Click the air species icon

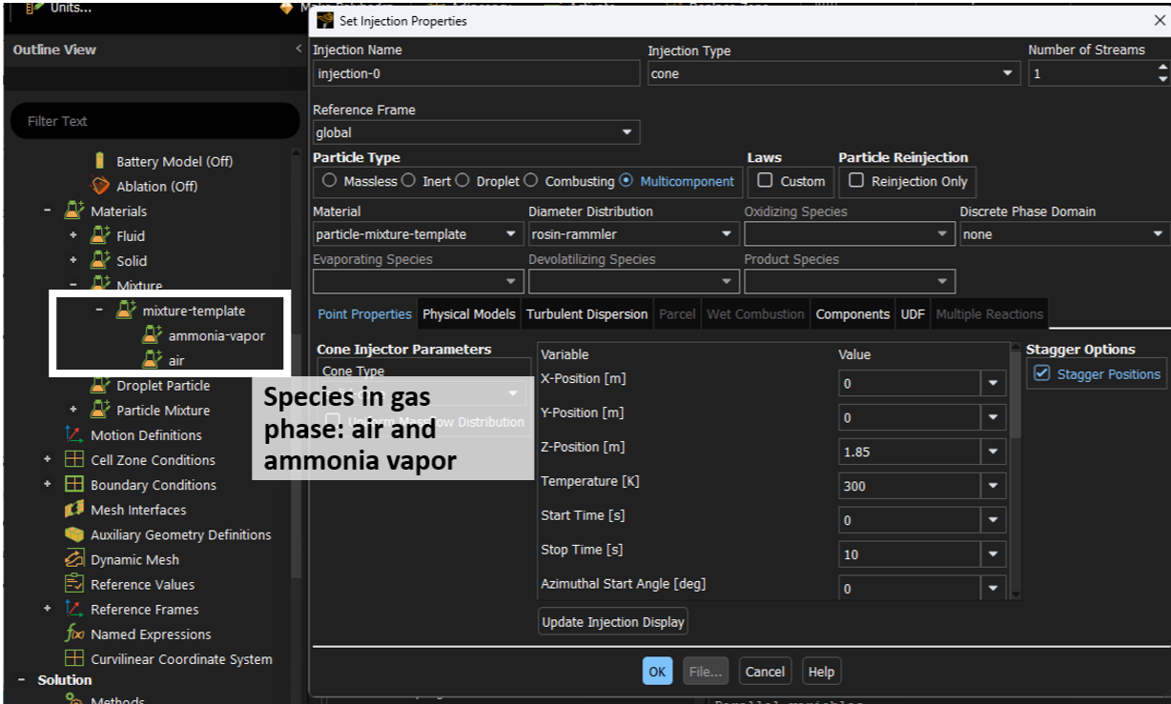[x=152, y=360]
